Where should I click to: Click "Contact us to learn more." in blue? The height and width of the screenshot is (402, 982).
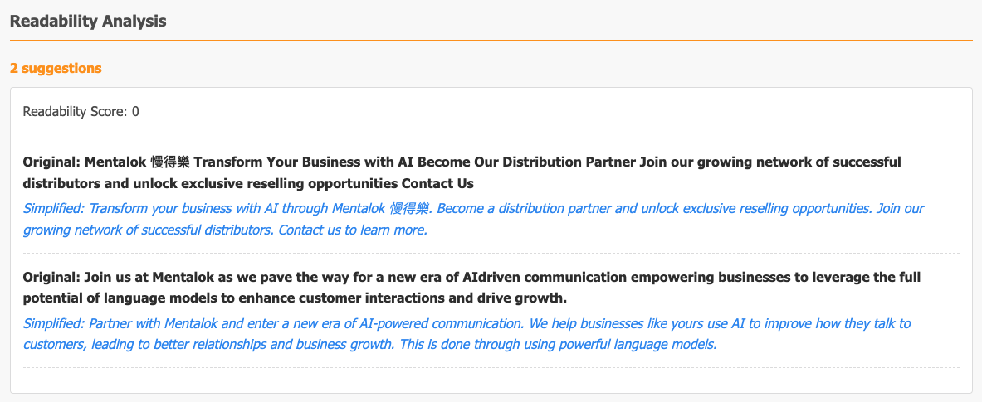(353, 230)
